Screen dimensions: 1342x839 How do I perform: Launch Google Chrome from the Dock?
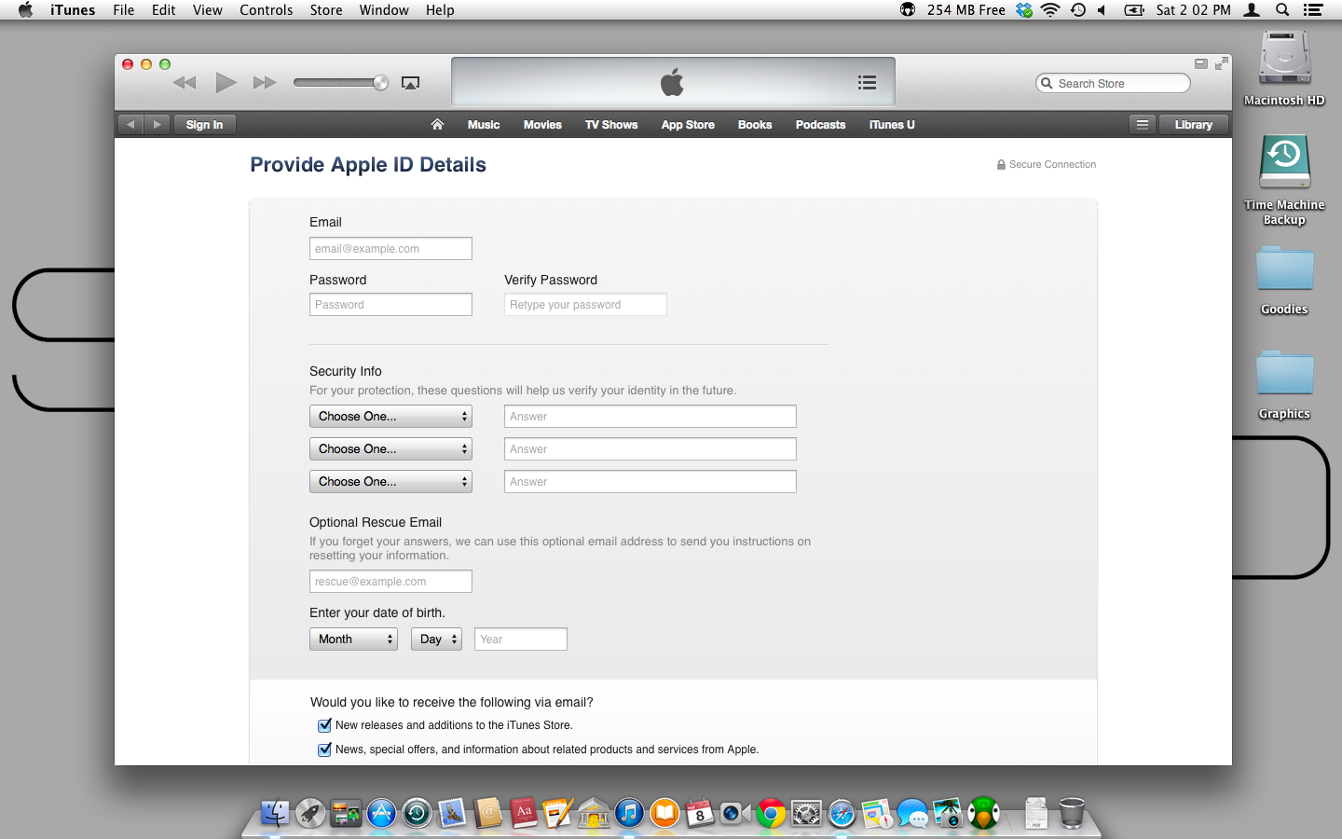tap(771, 814)
